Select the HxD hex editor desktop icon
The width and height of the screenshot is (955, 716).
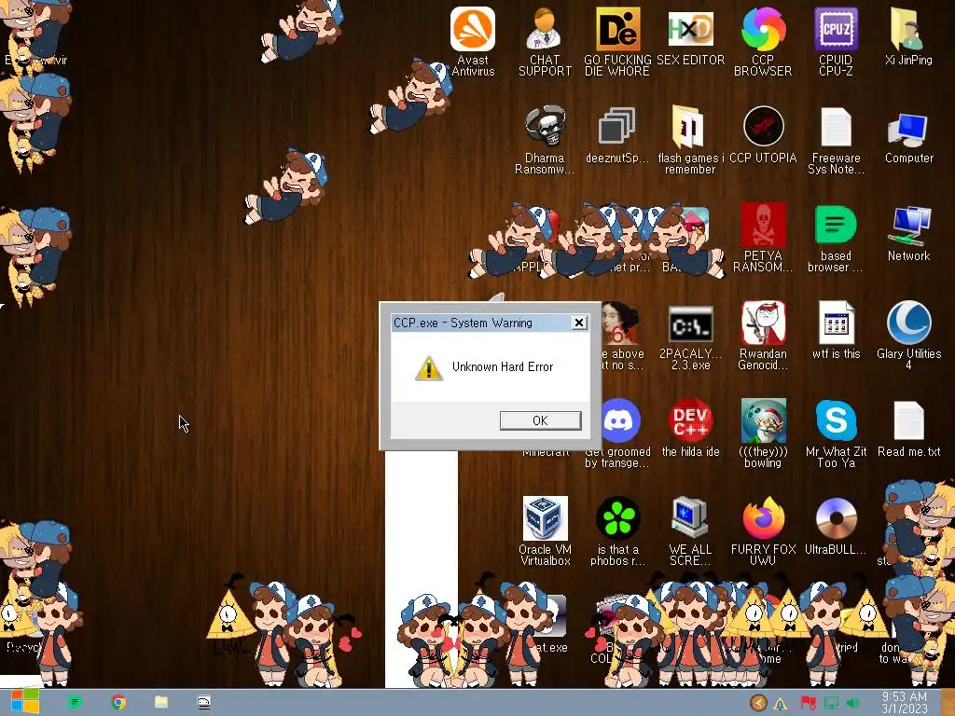coord(690,36)
